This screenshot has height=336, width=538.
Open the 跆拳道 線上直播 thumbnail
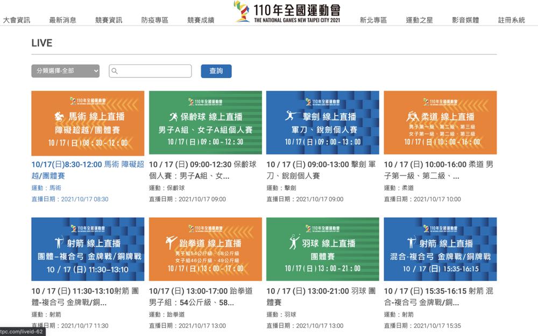(205, 249)
